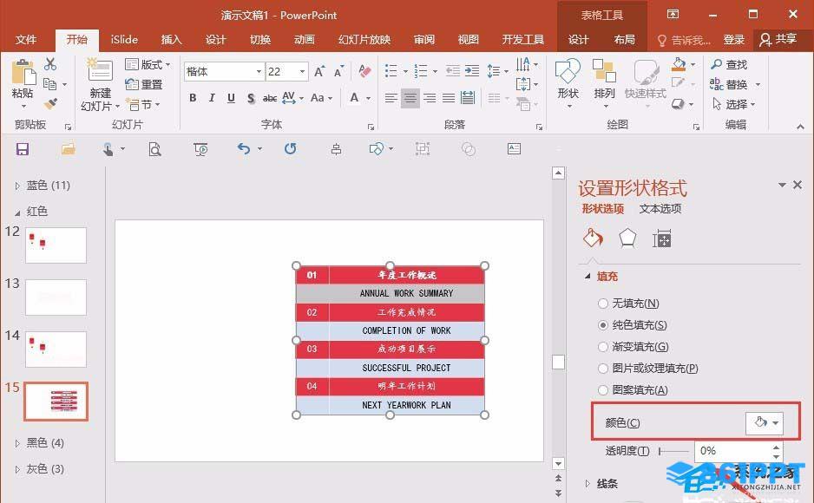Switch to 文本选项 text options tab
Viewport: 814px width, 503px height.
(x=660, y=209)
